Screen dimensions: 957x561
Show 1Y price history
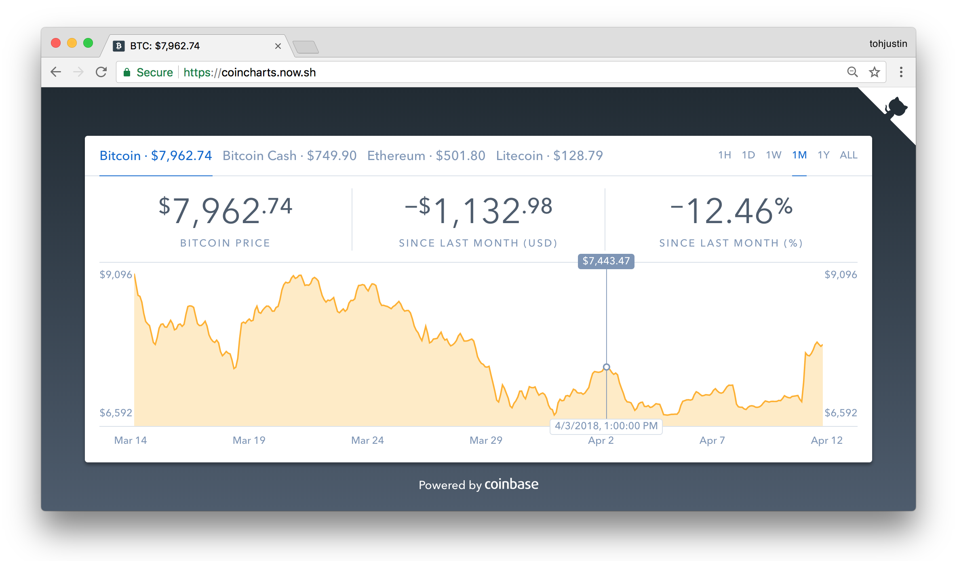[x=823, y=155]
